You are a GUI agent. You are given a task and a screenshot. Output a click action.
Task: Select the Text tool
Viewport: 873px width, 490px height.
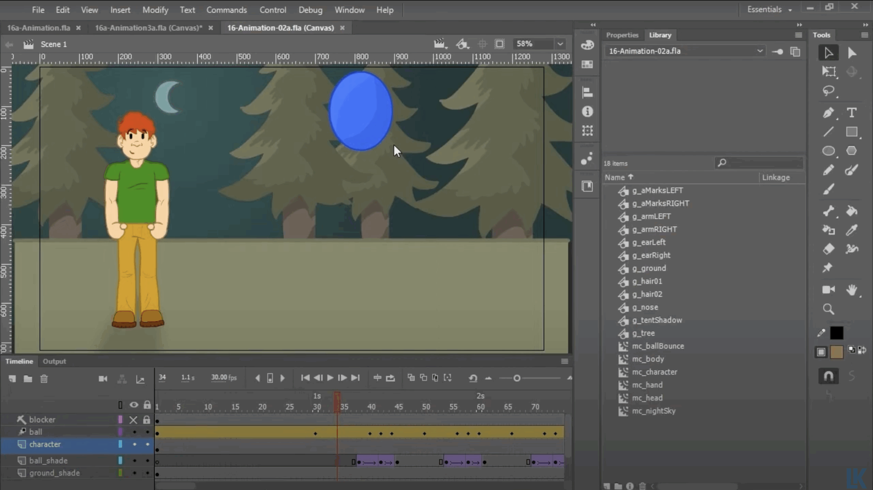coord(852,113)
